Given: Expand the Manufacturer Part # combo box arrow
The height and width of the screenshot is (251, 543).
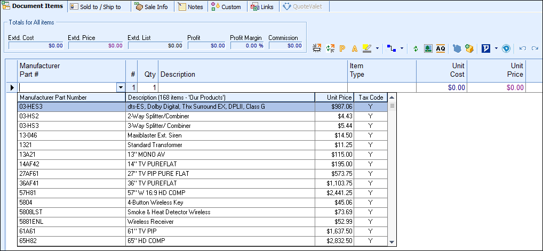Looking at the screenshot, I should pyautogui.click(x=121, y=87).
